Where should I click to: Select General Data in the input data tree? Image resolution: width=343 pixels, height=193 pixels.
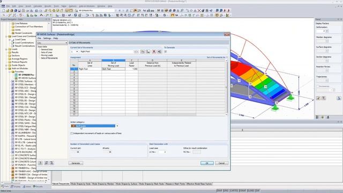coord(47,49)
